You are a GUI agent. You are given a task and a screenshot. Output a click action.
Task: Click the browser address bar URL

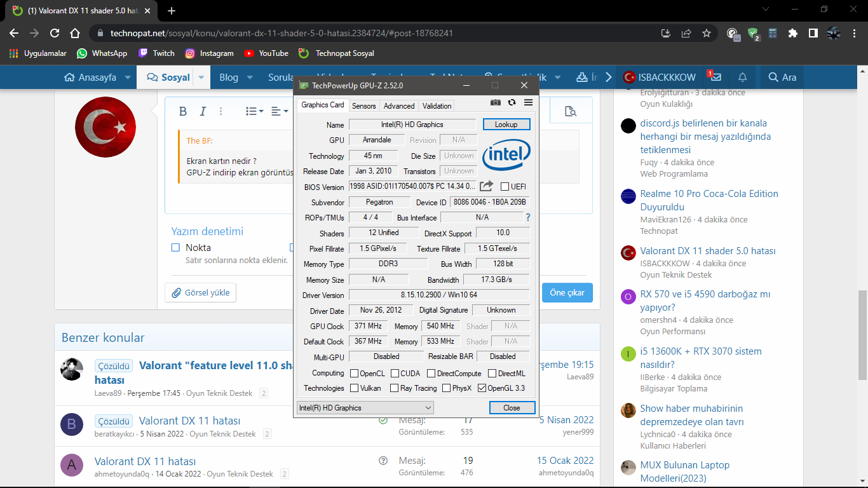coord(281,33)
